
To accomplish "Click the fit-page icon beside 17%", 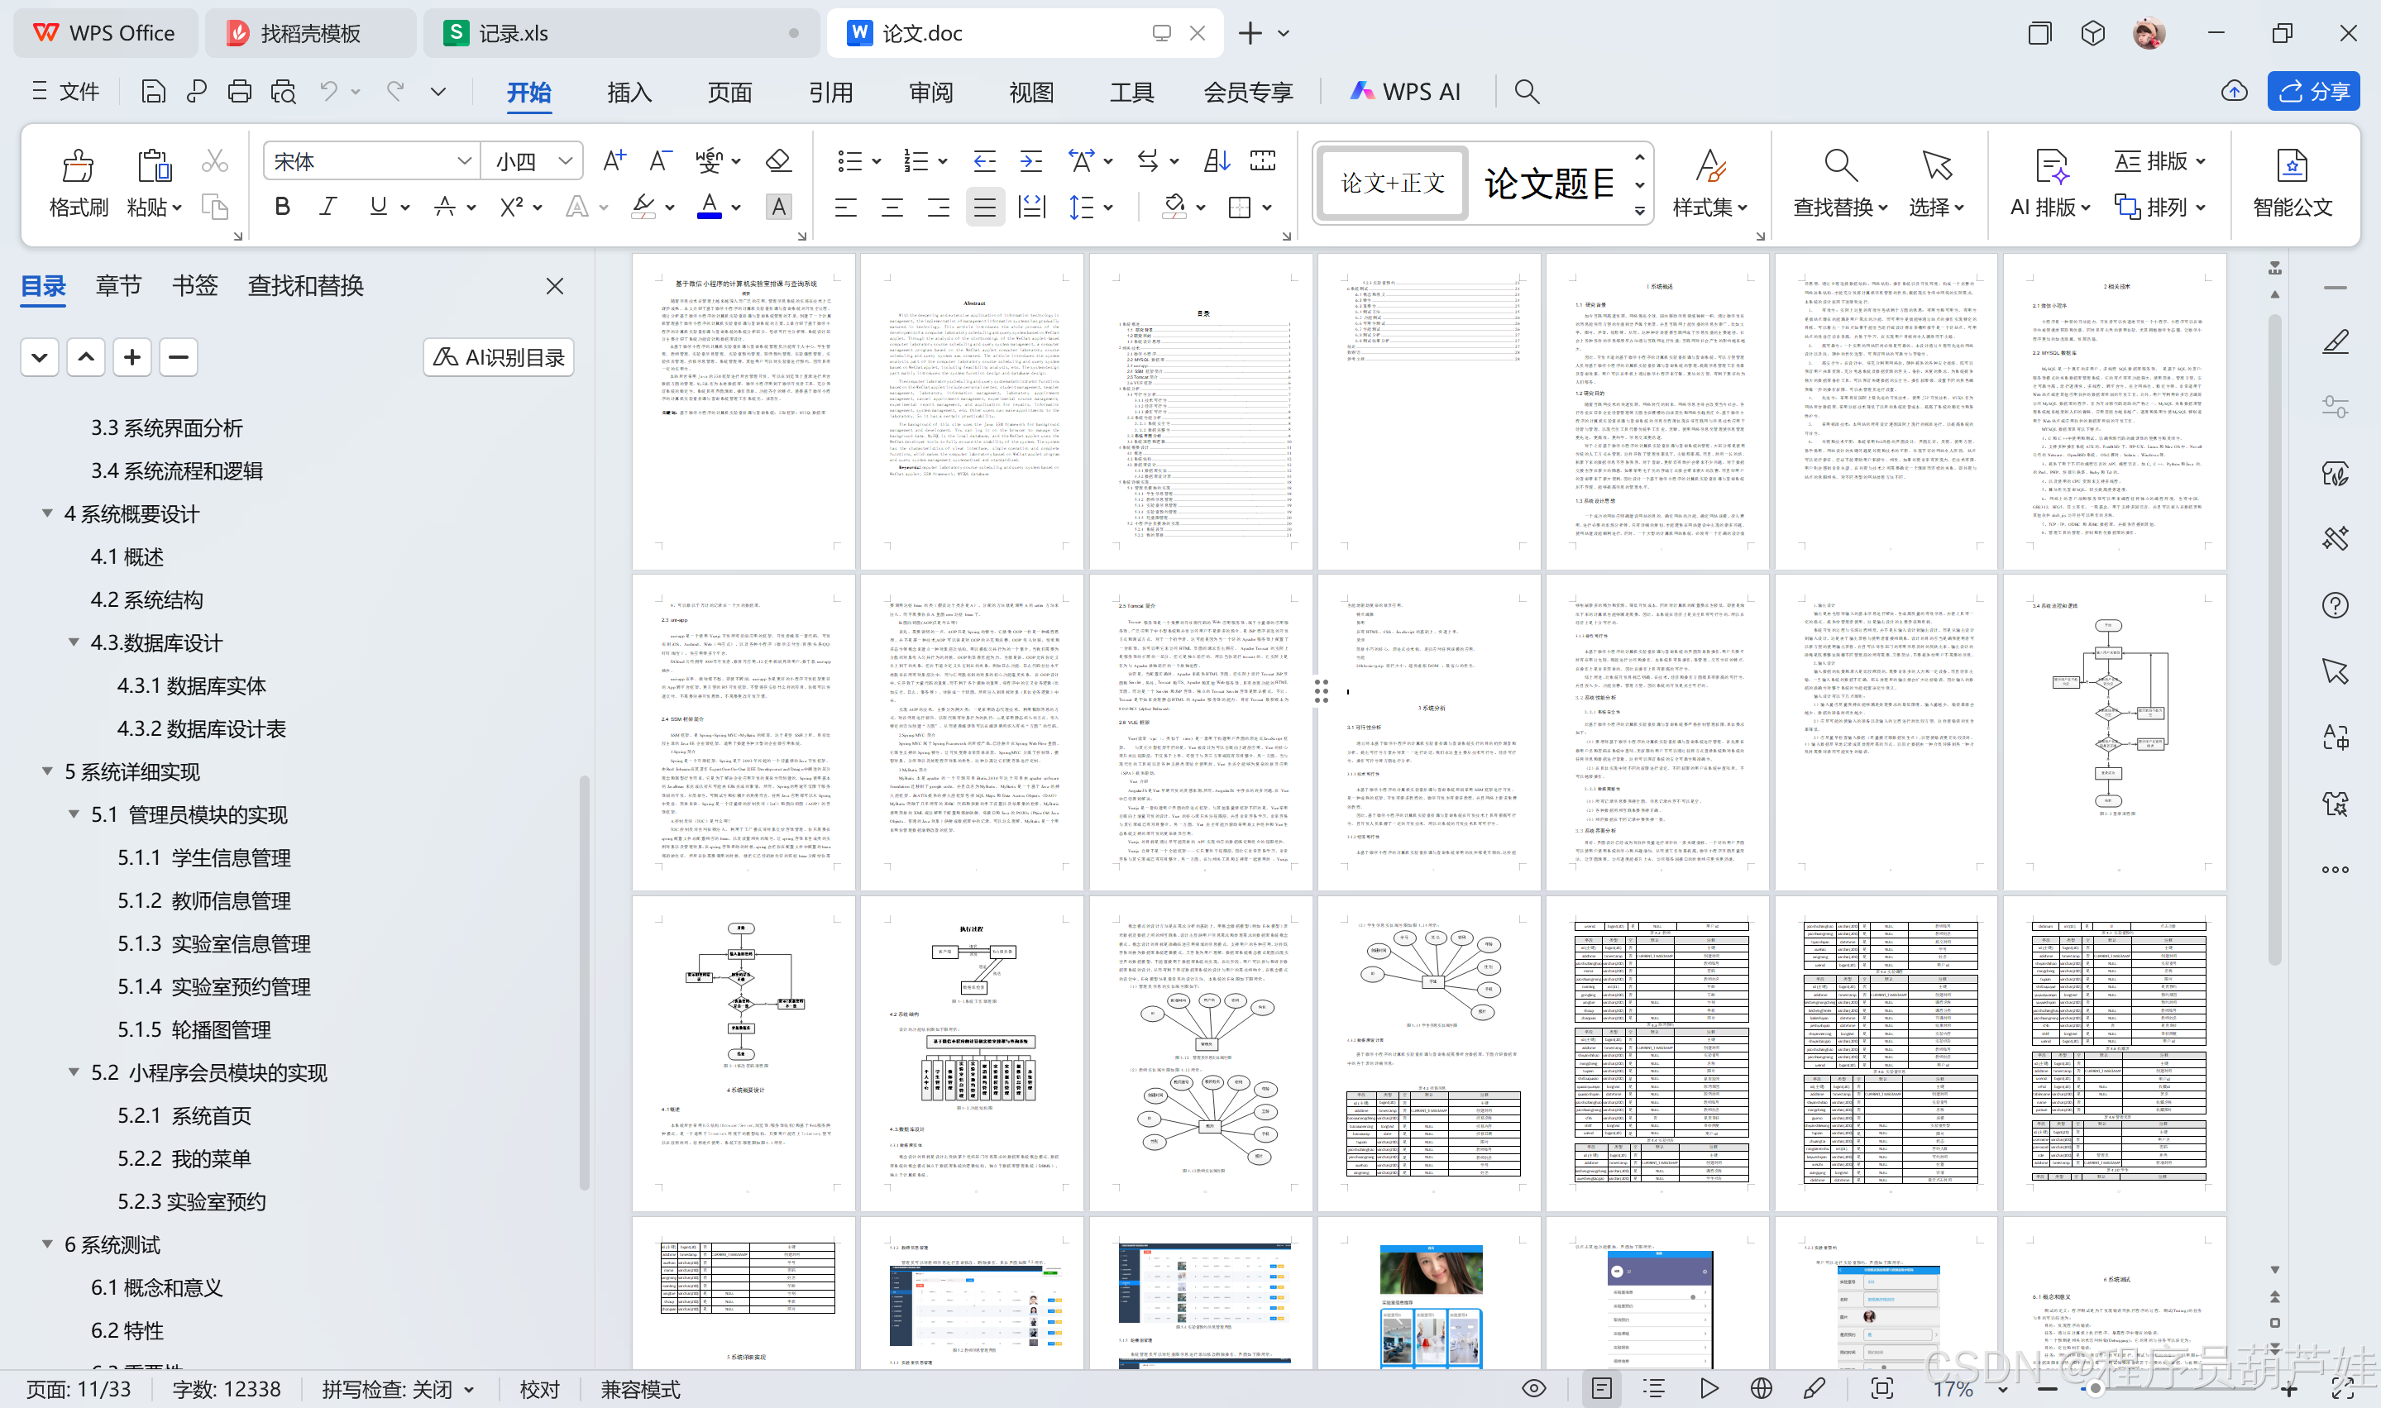I will point(1881,1389).
